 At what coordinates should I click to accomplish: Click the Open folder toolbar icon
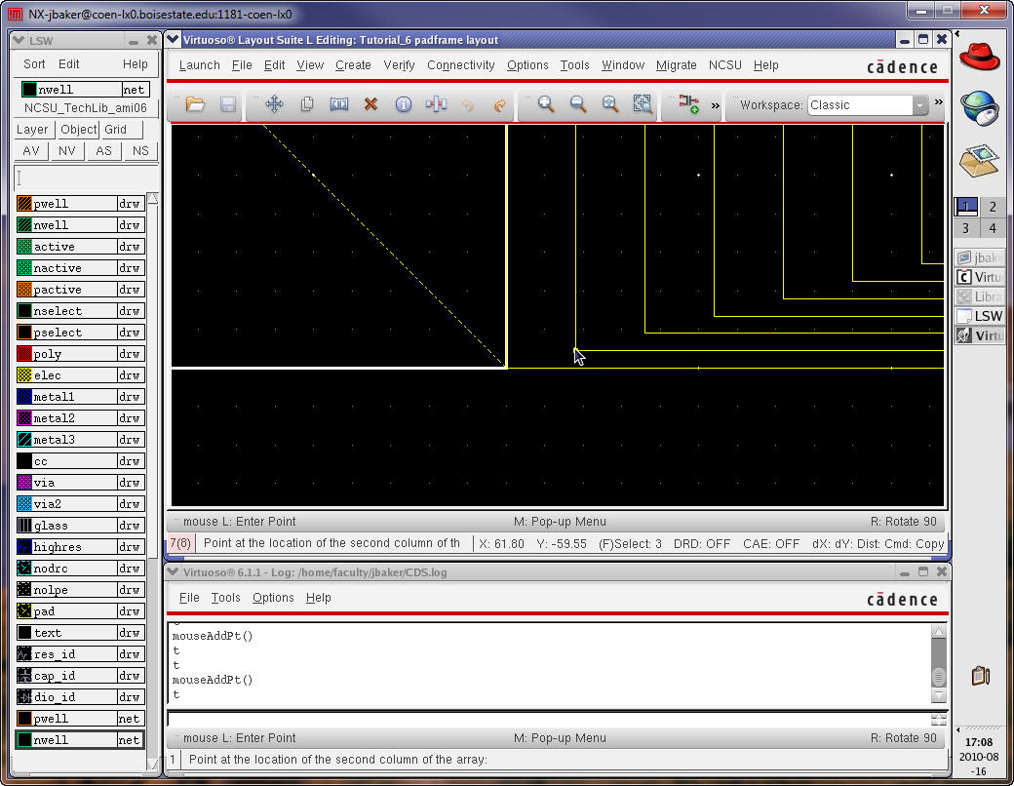(195, 104)
